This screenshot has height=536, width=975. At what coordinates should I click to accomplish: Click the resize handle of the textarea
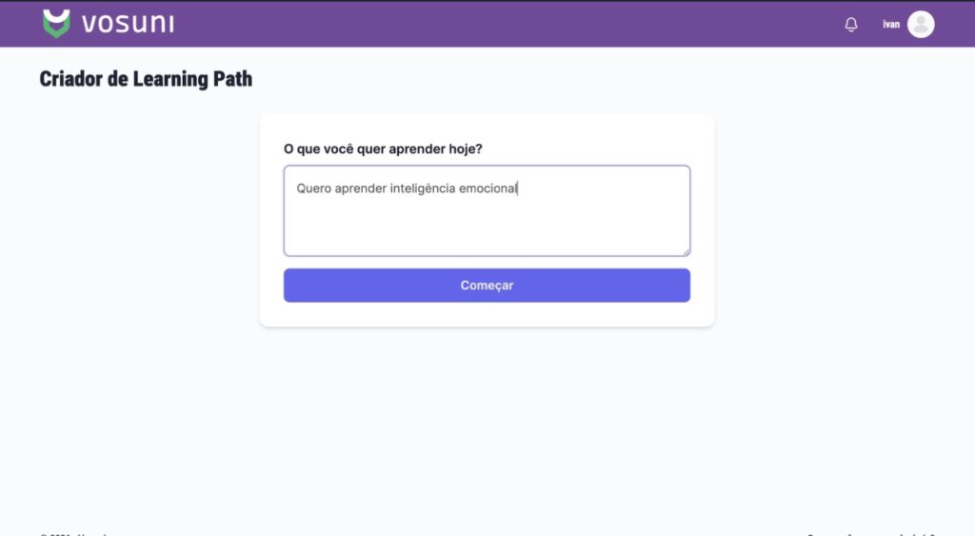(x=685, y=251)
